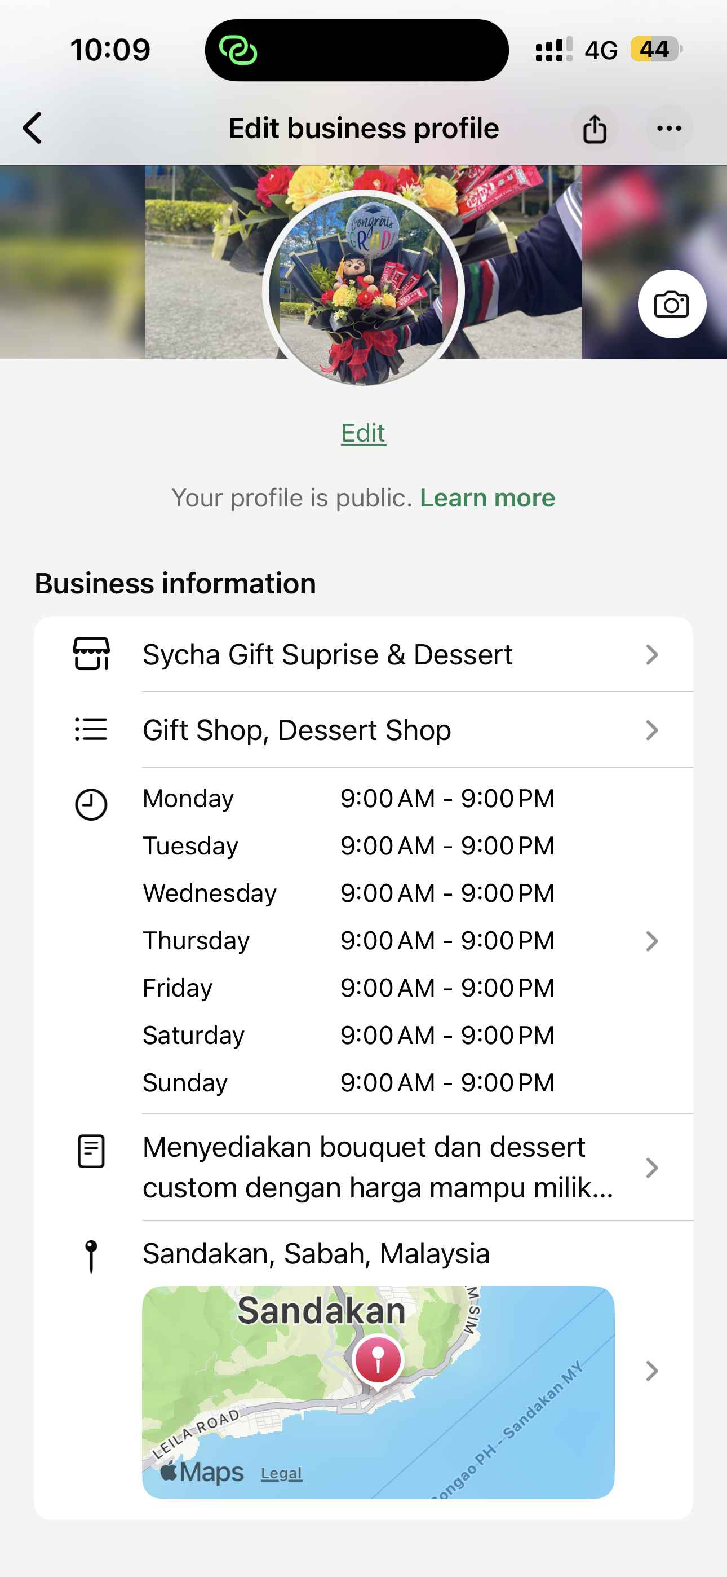Tap the linked-device icon in Dynamic Island
727x1577 pixels.
[x=238, y=50]
